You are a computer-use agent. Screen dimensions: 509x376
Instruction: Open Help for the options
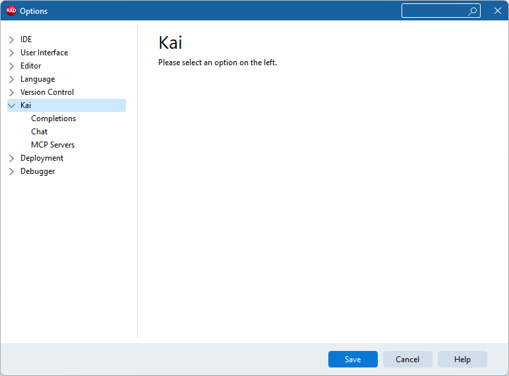point(462,359)
